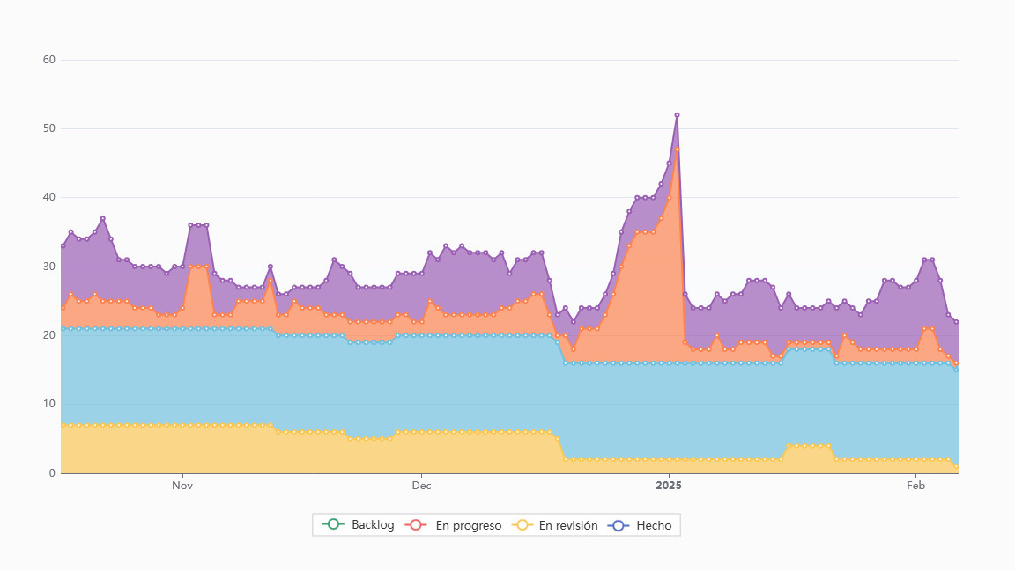Select the last purple data point at right edge
1015x571 pixels.
coord(956,322)
